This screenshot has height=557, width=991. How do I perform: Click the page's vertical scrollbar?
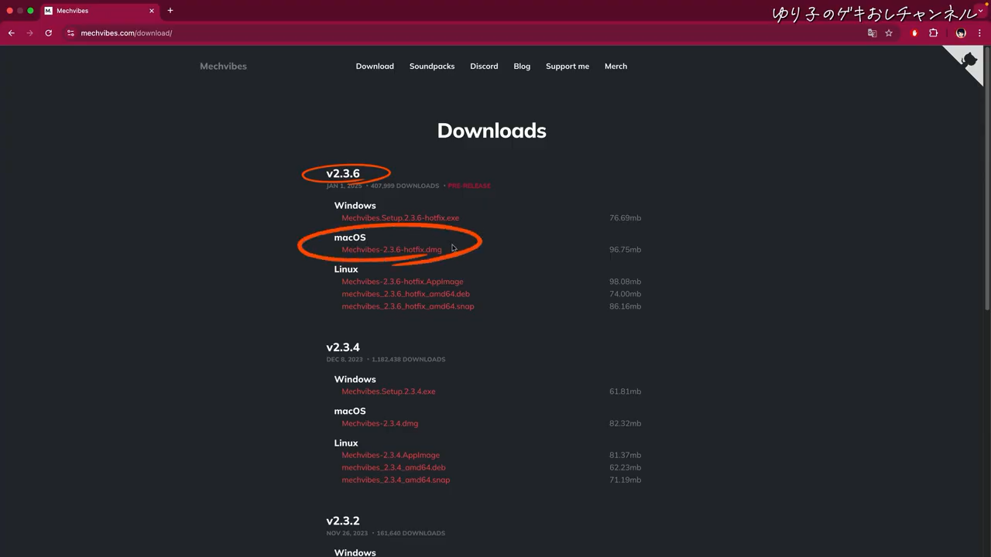click(987, 178)
